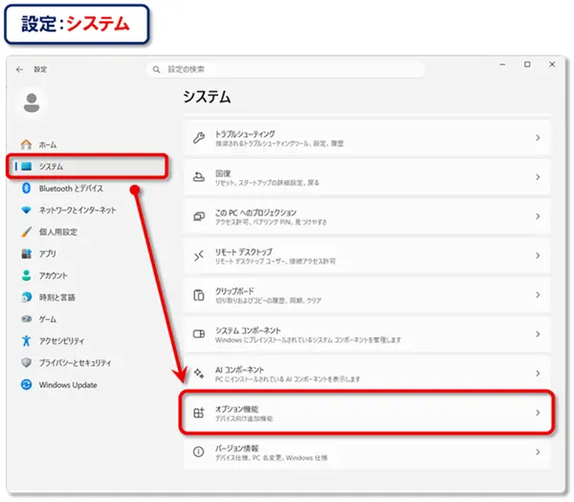Click the troubleshooting wrench icon

199,138
